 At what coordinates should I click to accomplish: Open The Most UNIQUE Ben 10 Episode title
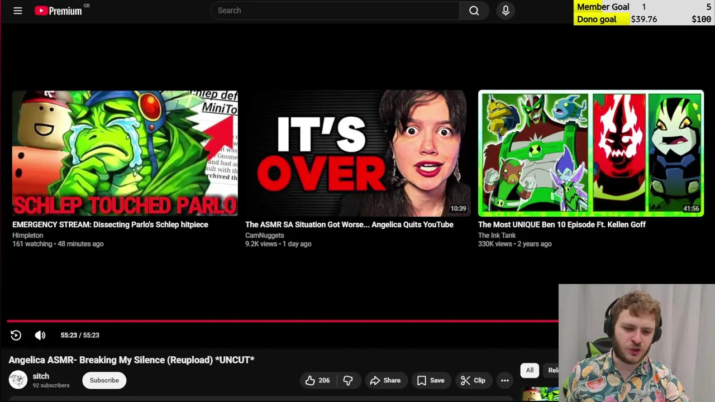(562, 224)
